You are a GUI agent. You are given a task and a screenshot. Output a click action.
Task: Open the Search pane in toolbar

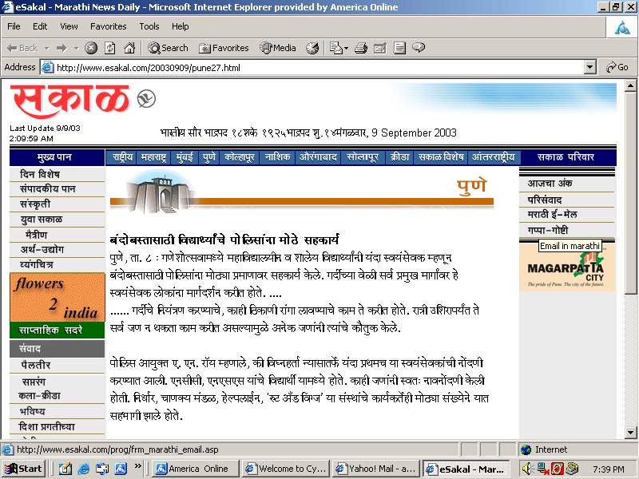(168, 48)
